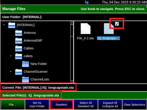Click the folder tree scroll up arrow
The image size is (147, 110).
(x=72, y=23)
